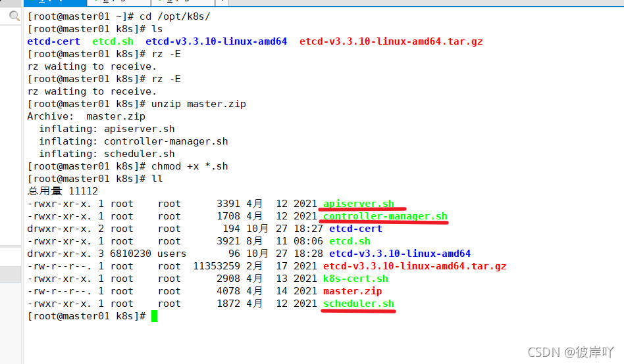Click the 'll' command text

[x=157, y=179]
